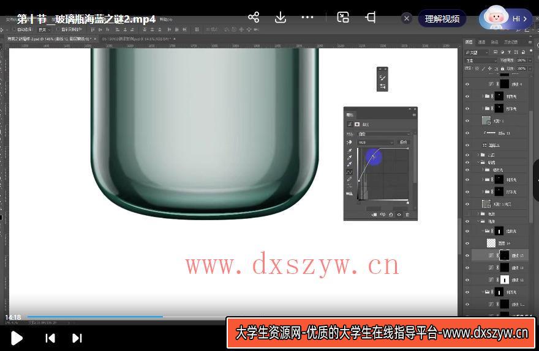
Task: Select the edit-points curve tool
Action: click(349, 172)
